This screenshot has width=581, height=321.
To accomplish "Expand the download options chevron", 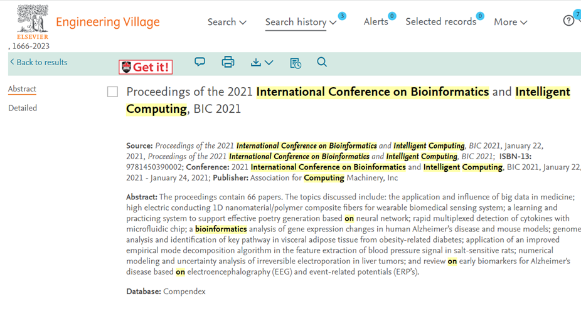I will click(x=269, y=63).
